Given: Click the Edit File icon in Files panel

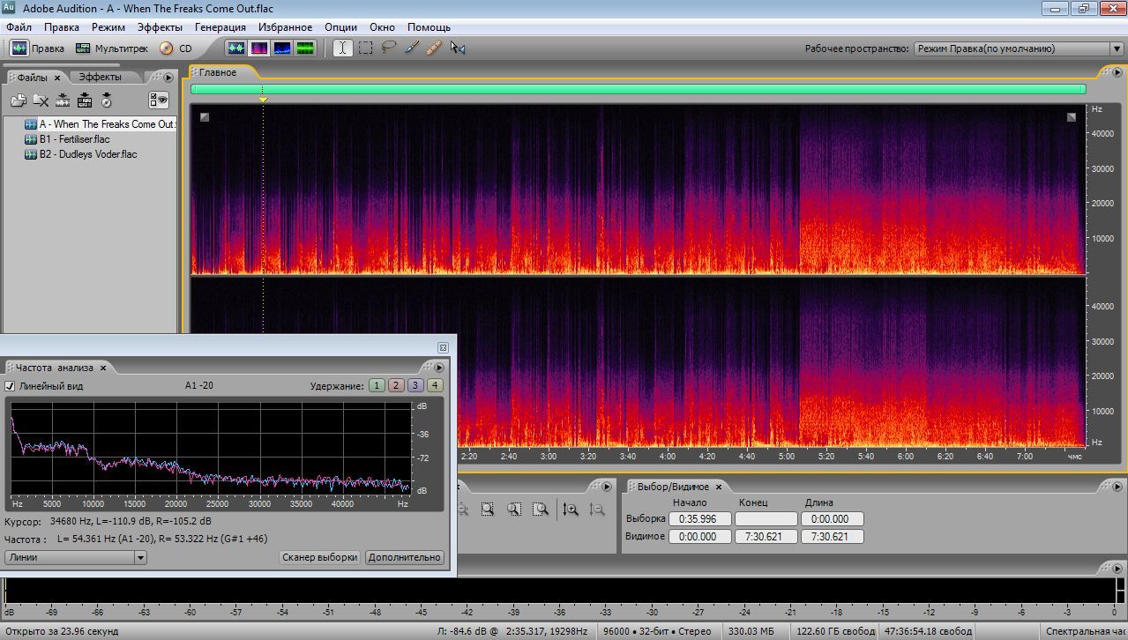Looking at the screenshot, I should (x=63, y=100).
